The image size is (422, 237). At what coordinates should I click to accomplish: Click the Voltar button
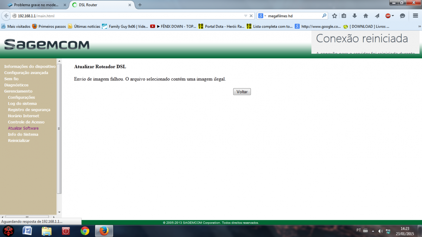pyautogui.click(x=242, y=92)
